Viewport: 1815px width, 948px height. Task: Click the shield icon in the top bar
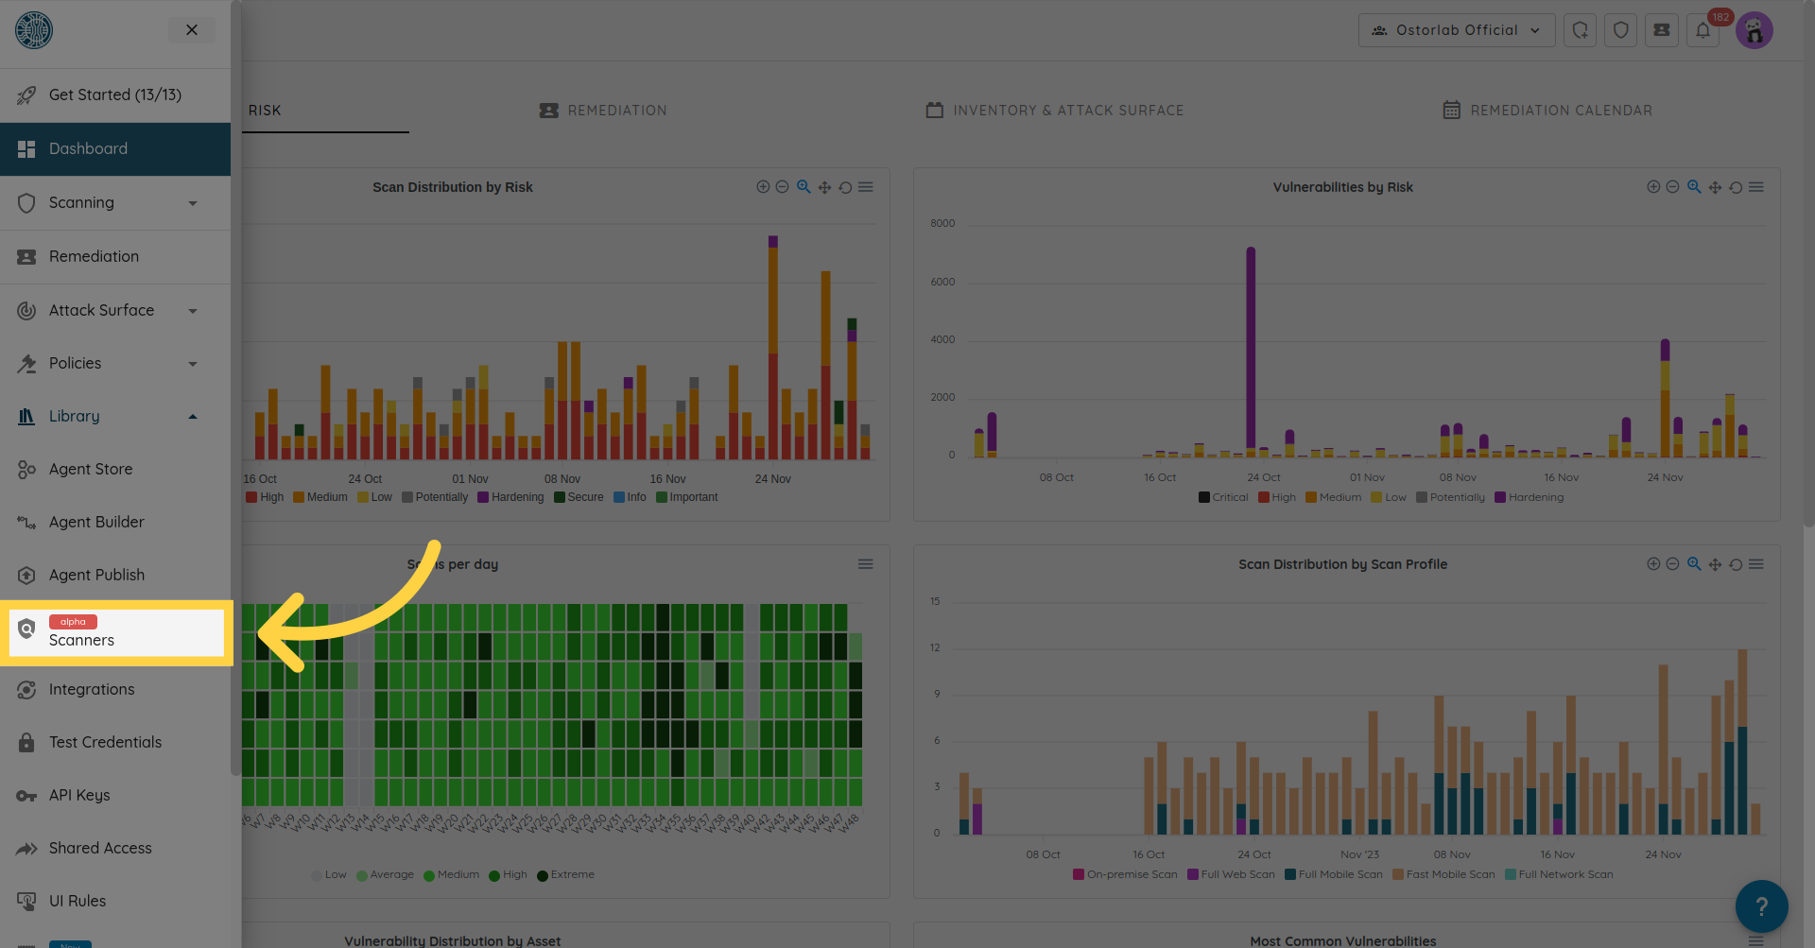pyautogui.click(x=1620, y=30)
